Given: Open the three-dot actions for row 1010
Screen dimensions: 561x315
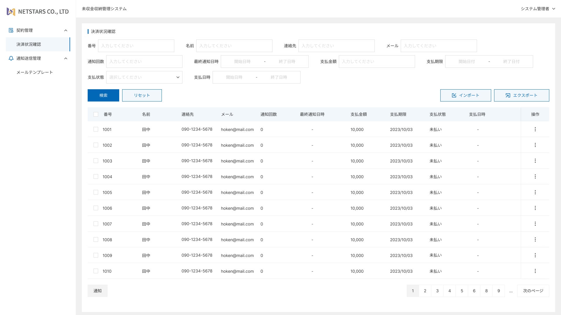Looking at the screenshot, I should (x=535, y=271).
